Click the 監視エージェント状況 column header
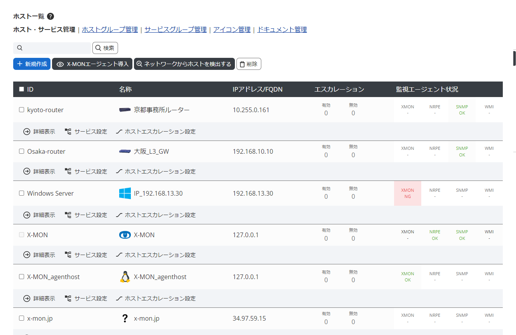This screenshot has height=335, width=516. [x=427, y=89]
